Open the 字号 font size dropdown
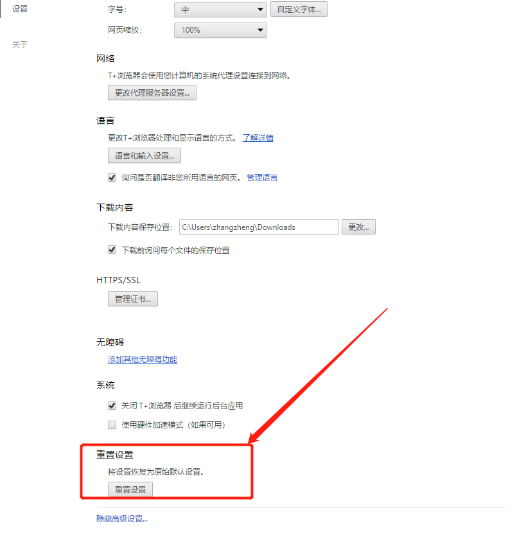Screen dimensions: 526x535 click(x=220, y=10)
